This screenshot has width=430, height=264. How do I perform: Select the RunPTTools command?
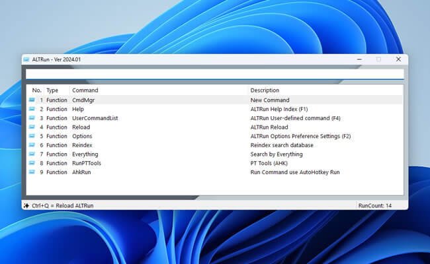tap(87, 163)
